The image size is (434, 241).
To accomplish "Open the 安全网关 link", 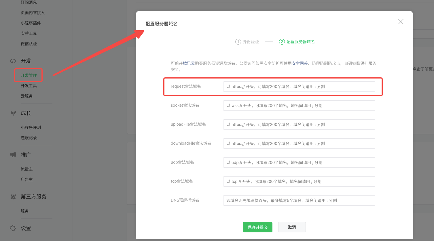I will pyautogui.click(x=300, y=63).
